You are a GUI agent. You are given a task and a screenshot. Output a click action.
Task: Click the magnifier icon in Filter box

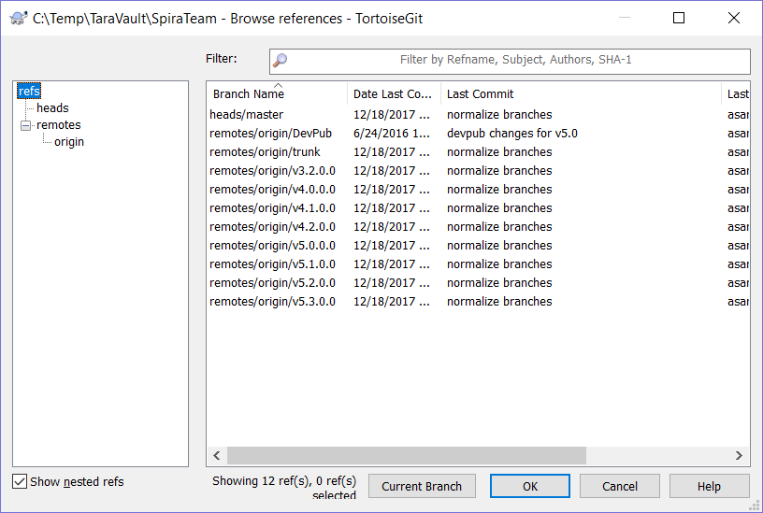(280, 61)
